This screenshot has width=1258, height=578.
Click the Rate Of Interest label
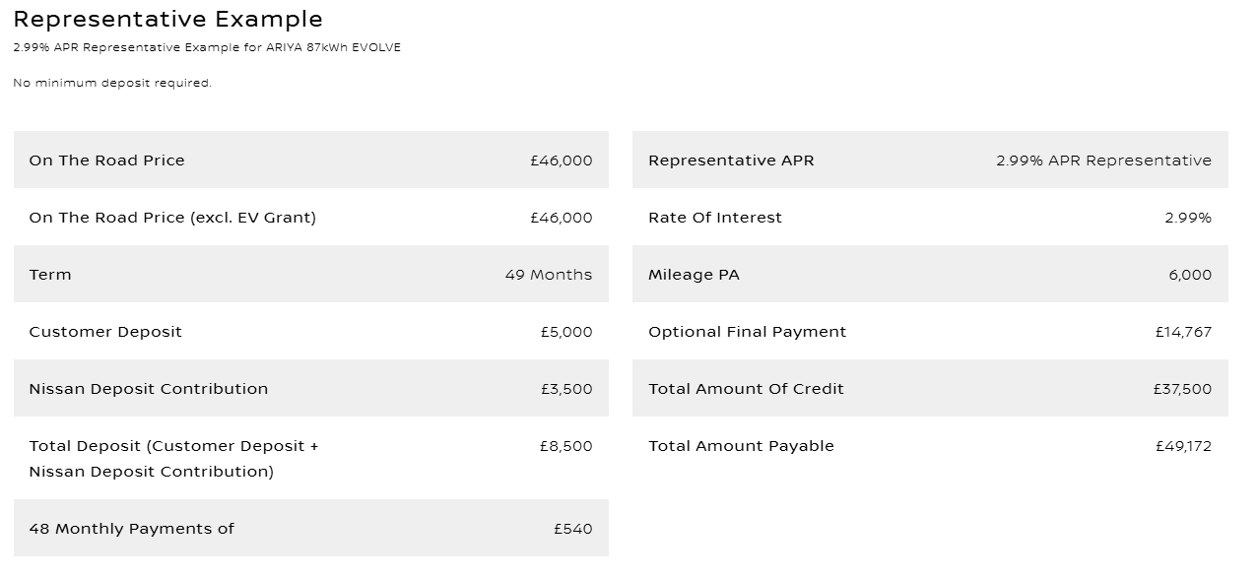[x=714, y=218]
